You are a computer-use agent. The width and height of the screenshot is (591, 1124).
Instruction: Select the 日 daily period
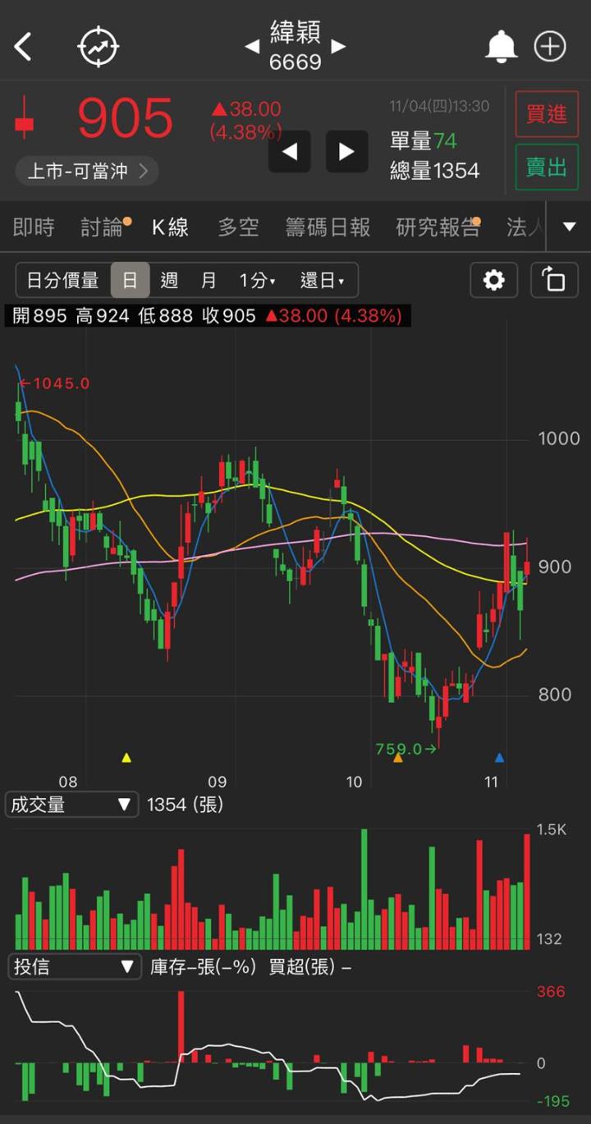130,280
